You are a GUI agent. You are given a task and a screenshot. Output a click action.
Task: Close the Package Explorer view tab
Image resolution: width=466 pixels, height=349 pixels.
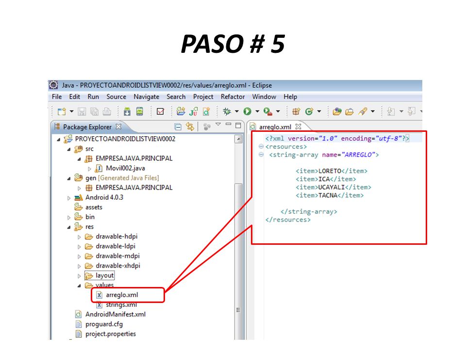(x=118, y=127)
